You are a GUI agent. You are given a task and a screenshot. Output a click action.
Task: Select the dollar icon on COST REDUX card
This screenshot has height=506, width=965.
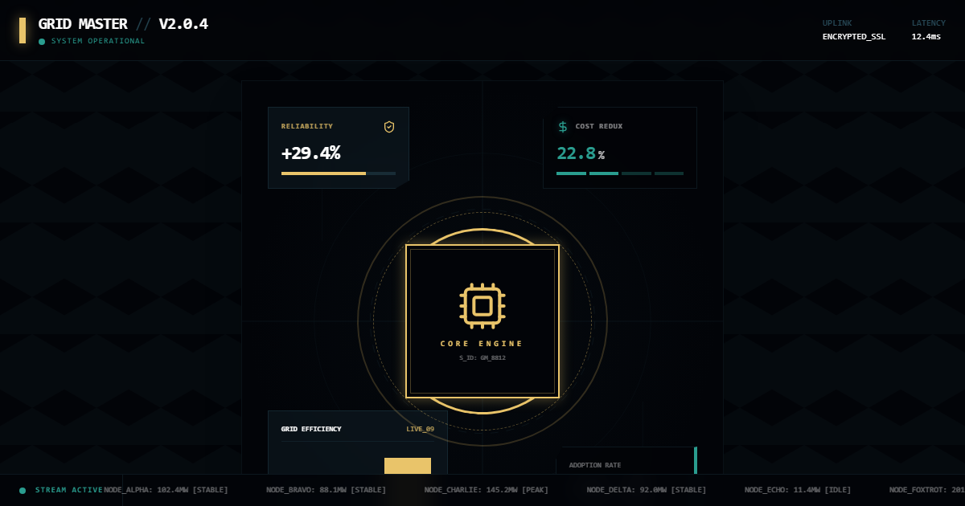tap(563, 127)
